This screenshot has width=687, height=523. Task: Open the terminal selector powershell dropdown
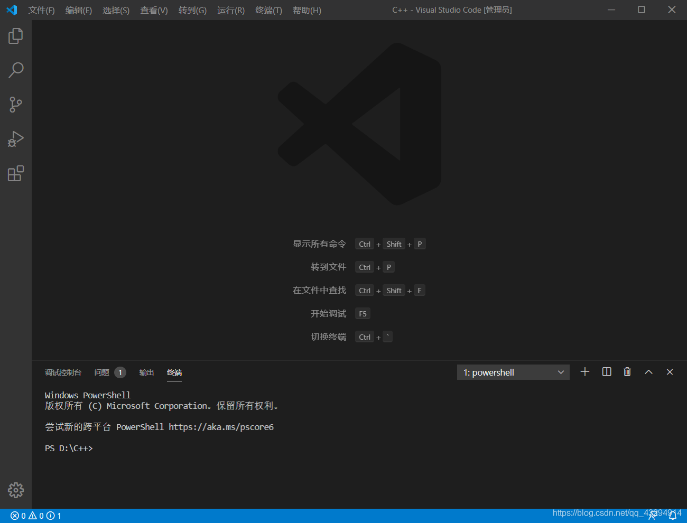[513, 372]
